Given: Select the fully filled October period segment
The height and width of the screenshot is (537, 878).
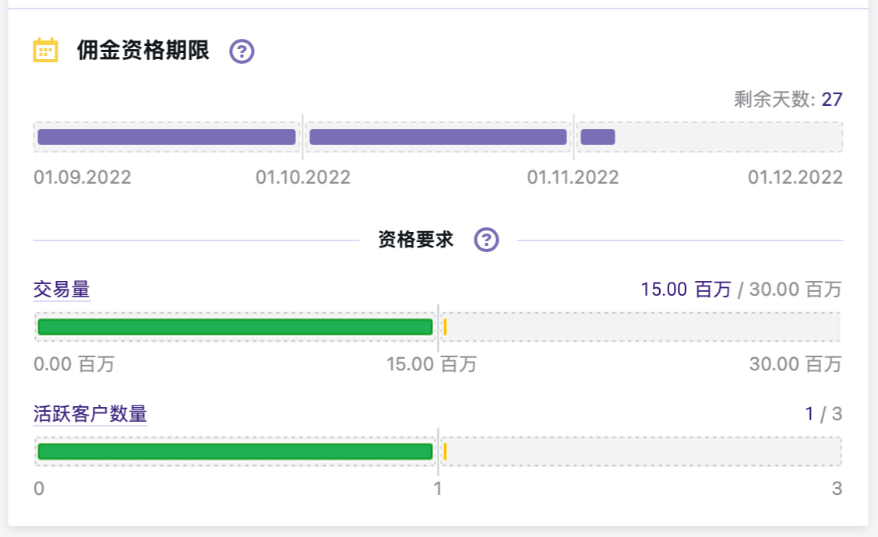Looking at the screenshot, I should point(438,137).
